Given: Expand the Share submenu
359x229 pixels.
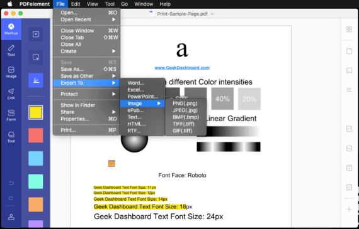Looking at the screenshot, I should (86, 112).
